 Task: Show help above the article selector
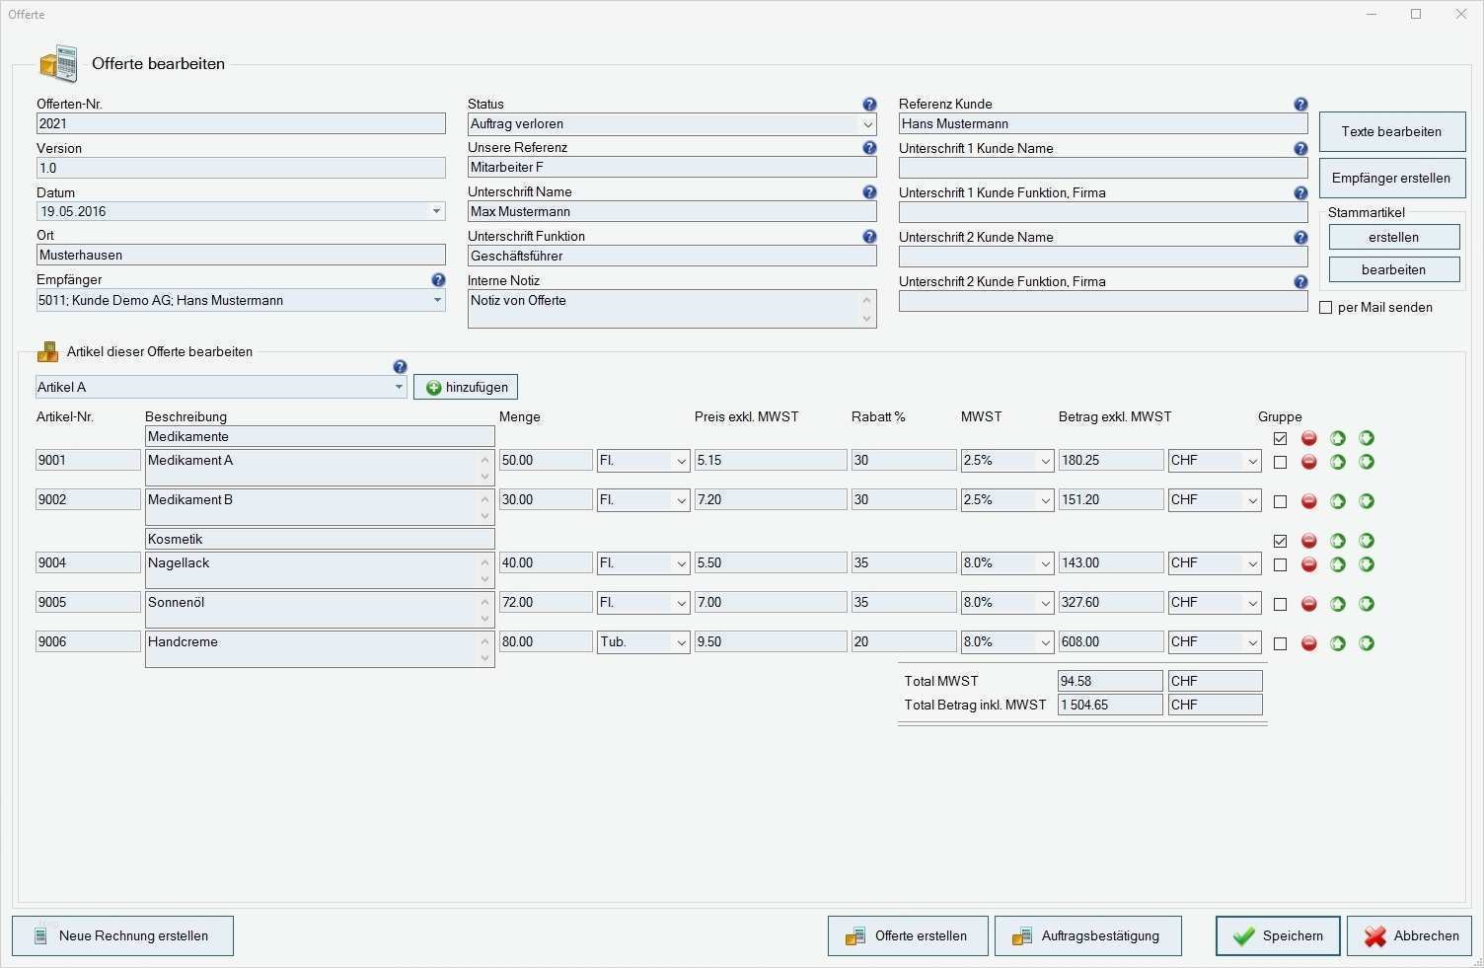[x=400, y=367]
